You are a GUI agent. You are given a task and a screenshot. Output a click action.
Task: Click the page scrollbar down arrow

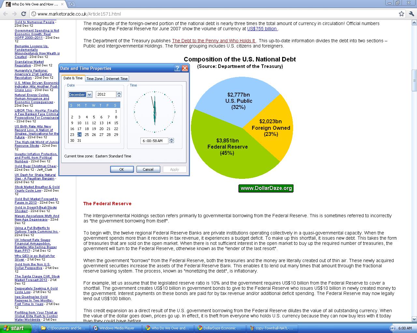(x=414, y=319)
